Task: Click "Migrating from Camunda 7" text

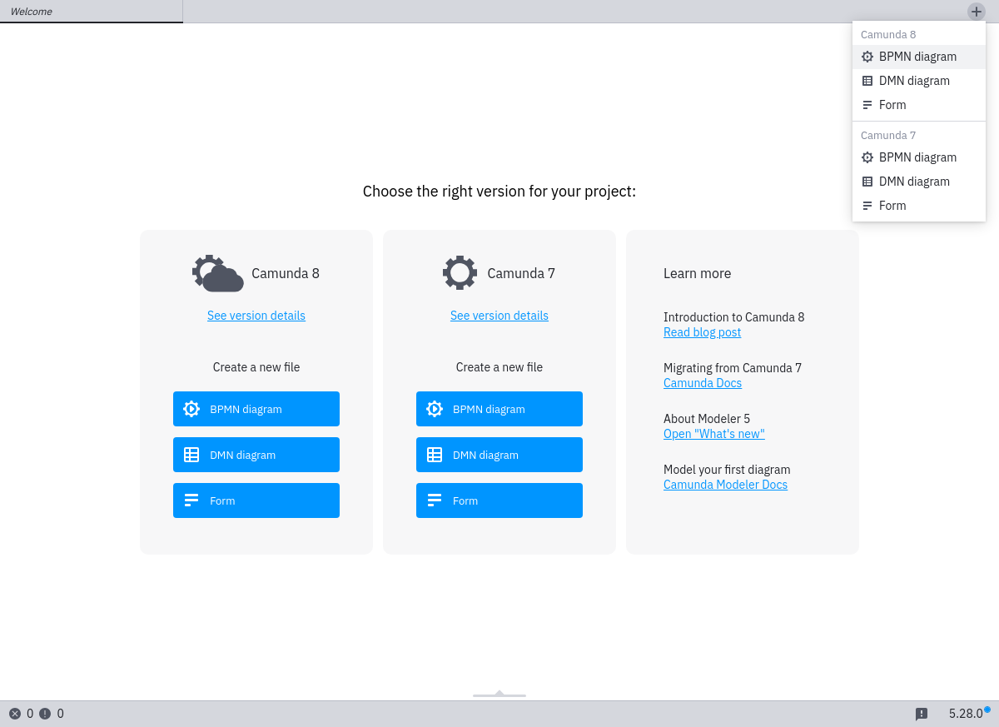Action: [x=733, y=368]
